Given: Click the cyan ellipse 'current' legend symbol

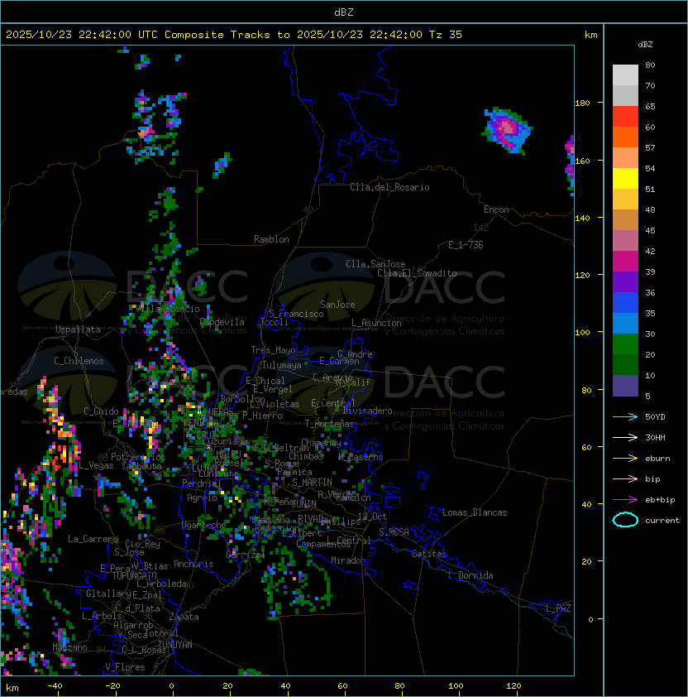Looking at the screenshot, I should point(625,520).
